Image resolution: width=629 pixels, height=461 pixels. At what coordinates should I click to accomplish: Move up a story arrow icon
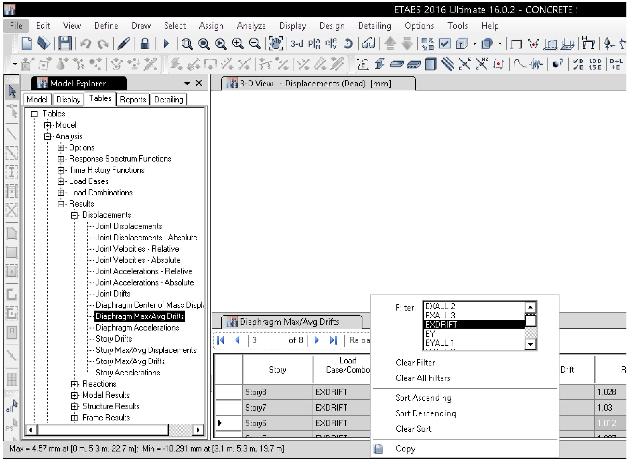pyautogui.click(x=390, y=44)
